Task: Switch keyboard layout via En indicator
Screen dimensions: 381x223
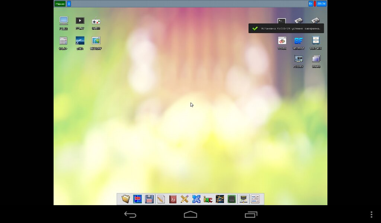Action: coord(311,4)
